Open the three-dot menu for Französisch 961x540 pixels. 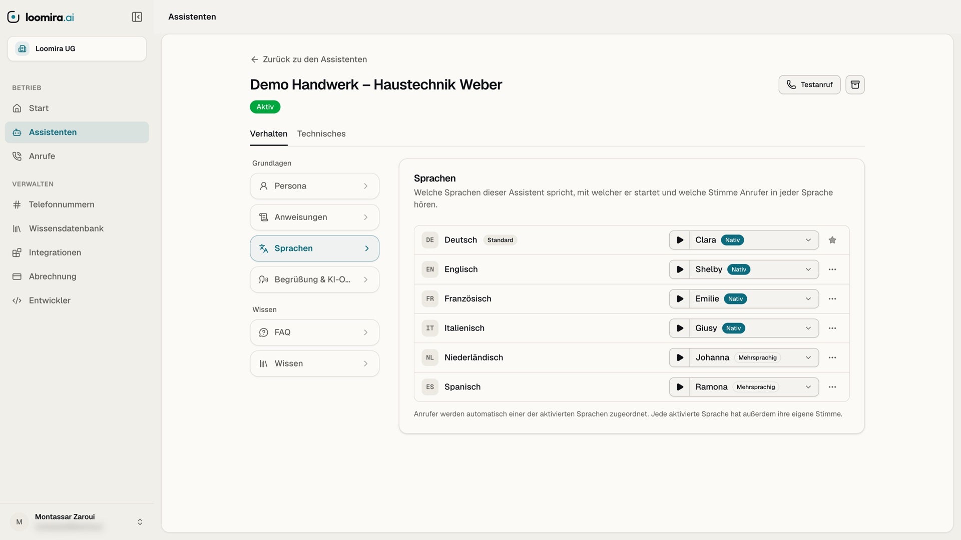coord(832,299)
